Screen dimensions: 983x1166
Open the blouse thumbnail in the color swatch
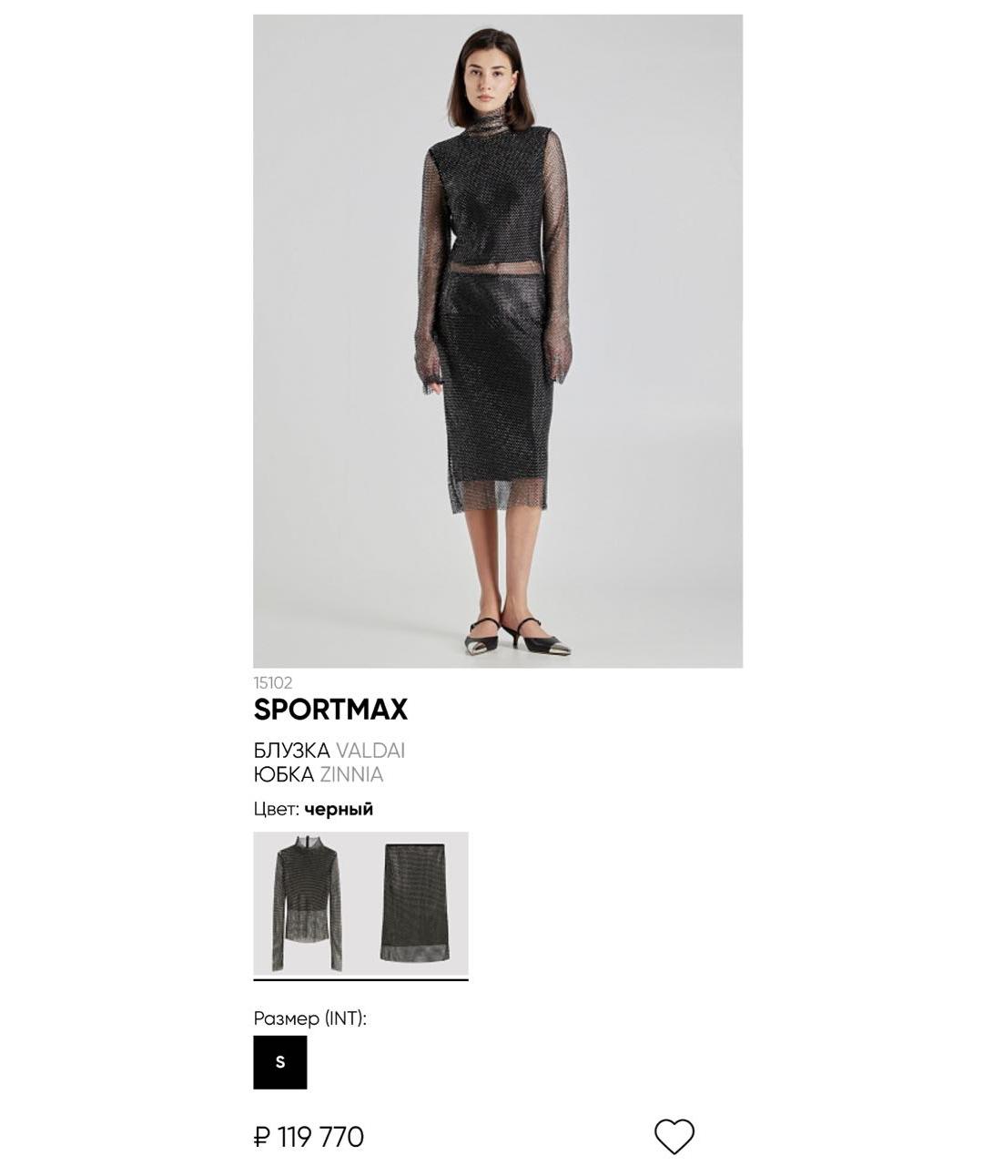click(x=308, y=904)
